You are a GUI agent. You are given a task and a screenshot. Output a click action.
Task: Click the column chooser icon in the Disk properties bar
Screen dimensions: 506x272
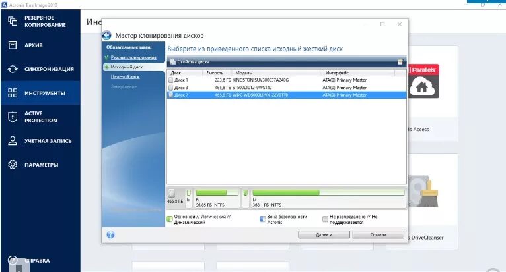[x=400, y=61]
